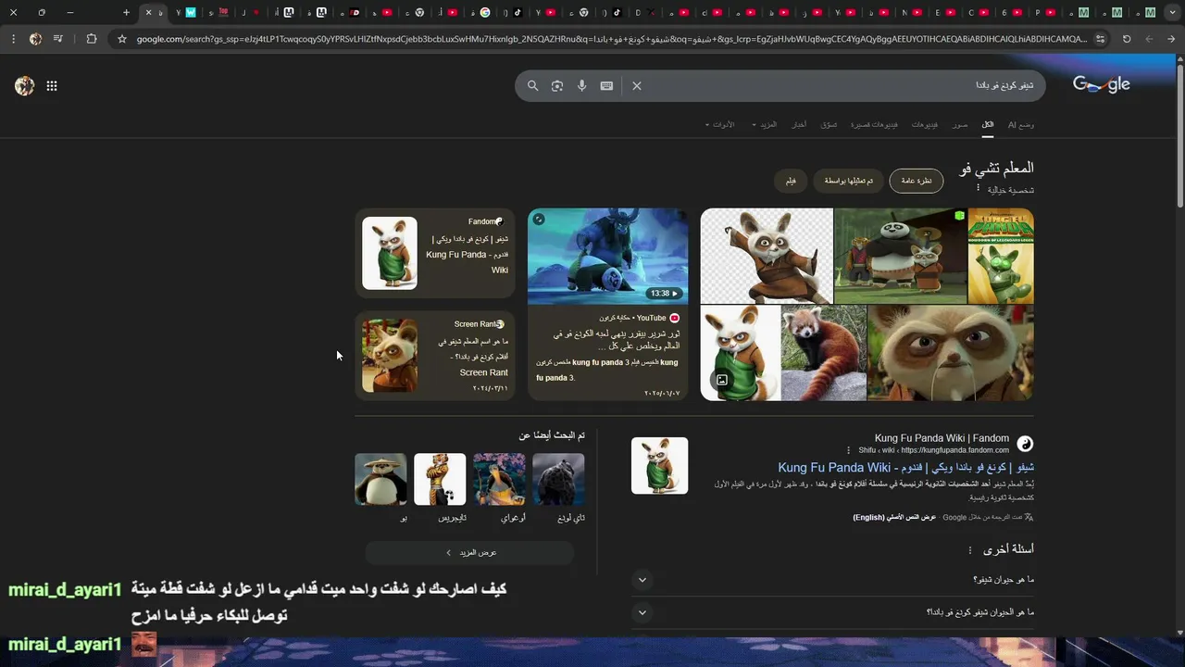Clear the search query with X icon
The width and height of the screenshot is (1185, 667).
[637, 85]
